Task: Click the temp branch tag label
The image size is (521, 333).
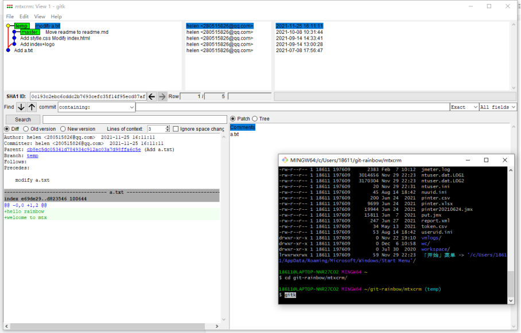Action: click(22, 26)
